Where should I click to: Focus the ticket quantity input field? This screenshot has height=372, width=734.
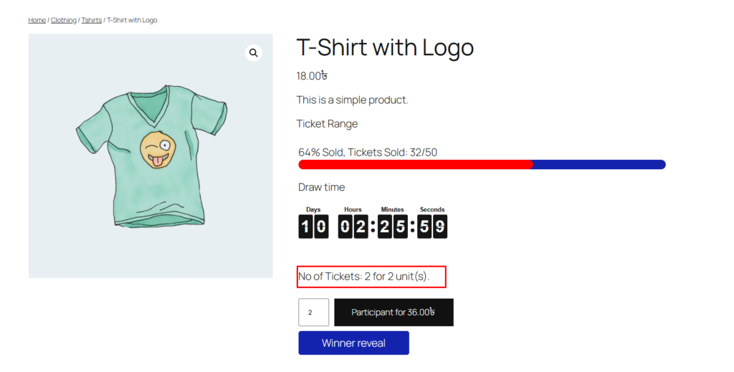point(313,313)
